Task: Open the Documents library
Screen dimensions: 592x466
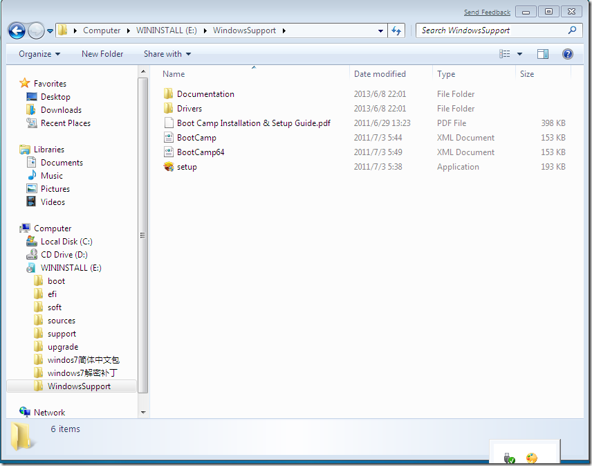Action: [x=62, y=163]
